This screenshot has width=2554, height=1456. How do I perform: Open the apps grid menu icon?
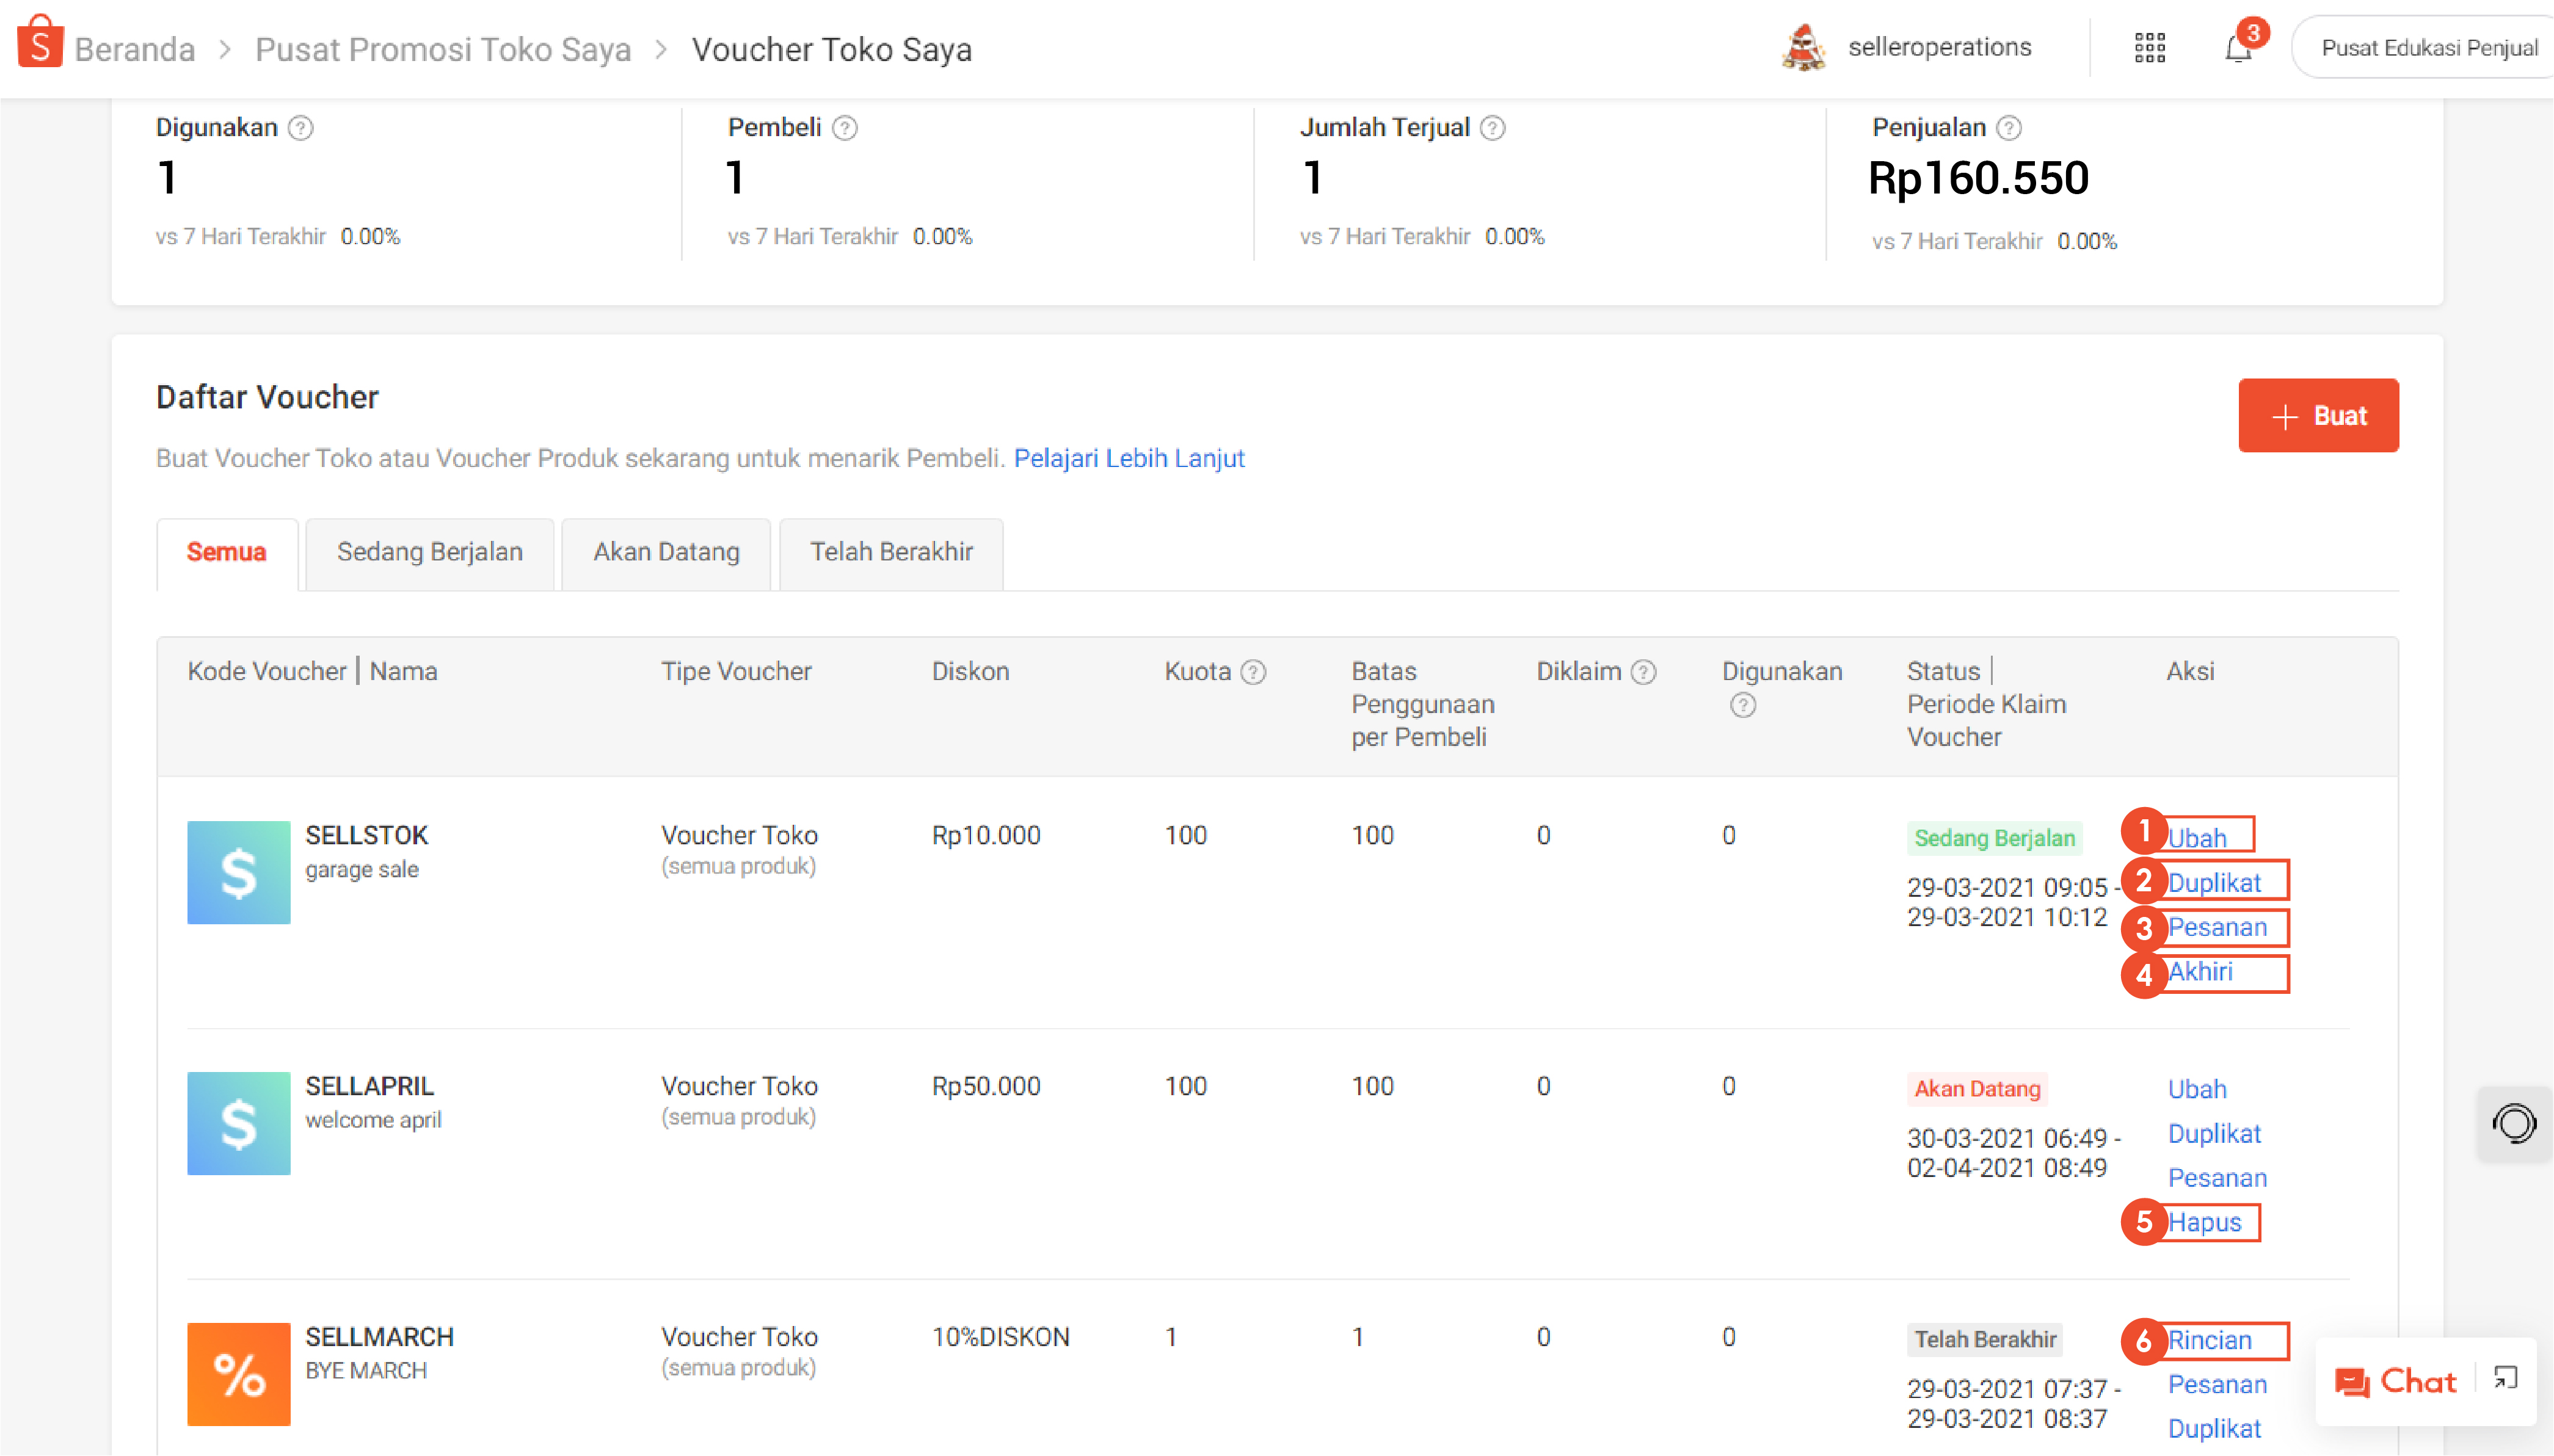click(2149, 48)
